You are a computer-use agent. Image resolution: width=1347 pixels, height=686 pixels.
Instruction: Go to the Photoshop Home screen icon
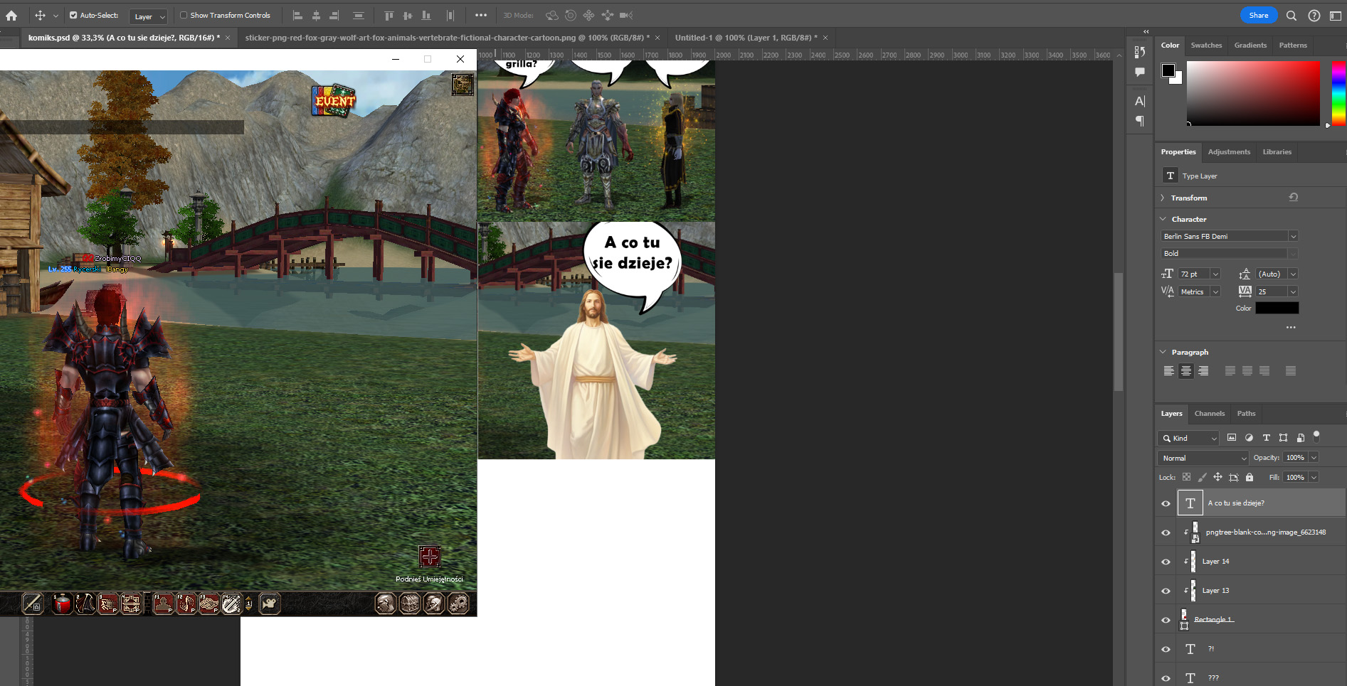click(11, 15)
